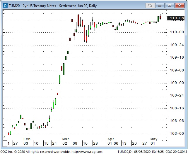Click the window title TUM20 2yr US Treasury Notes
The width and height of the screenshot is (188, 154).
(53, 6)
